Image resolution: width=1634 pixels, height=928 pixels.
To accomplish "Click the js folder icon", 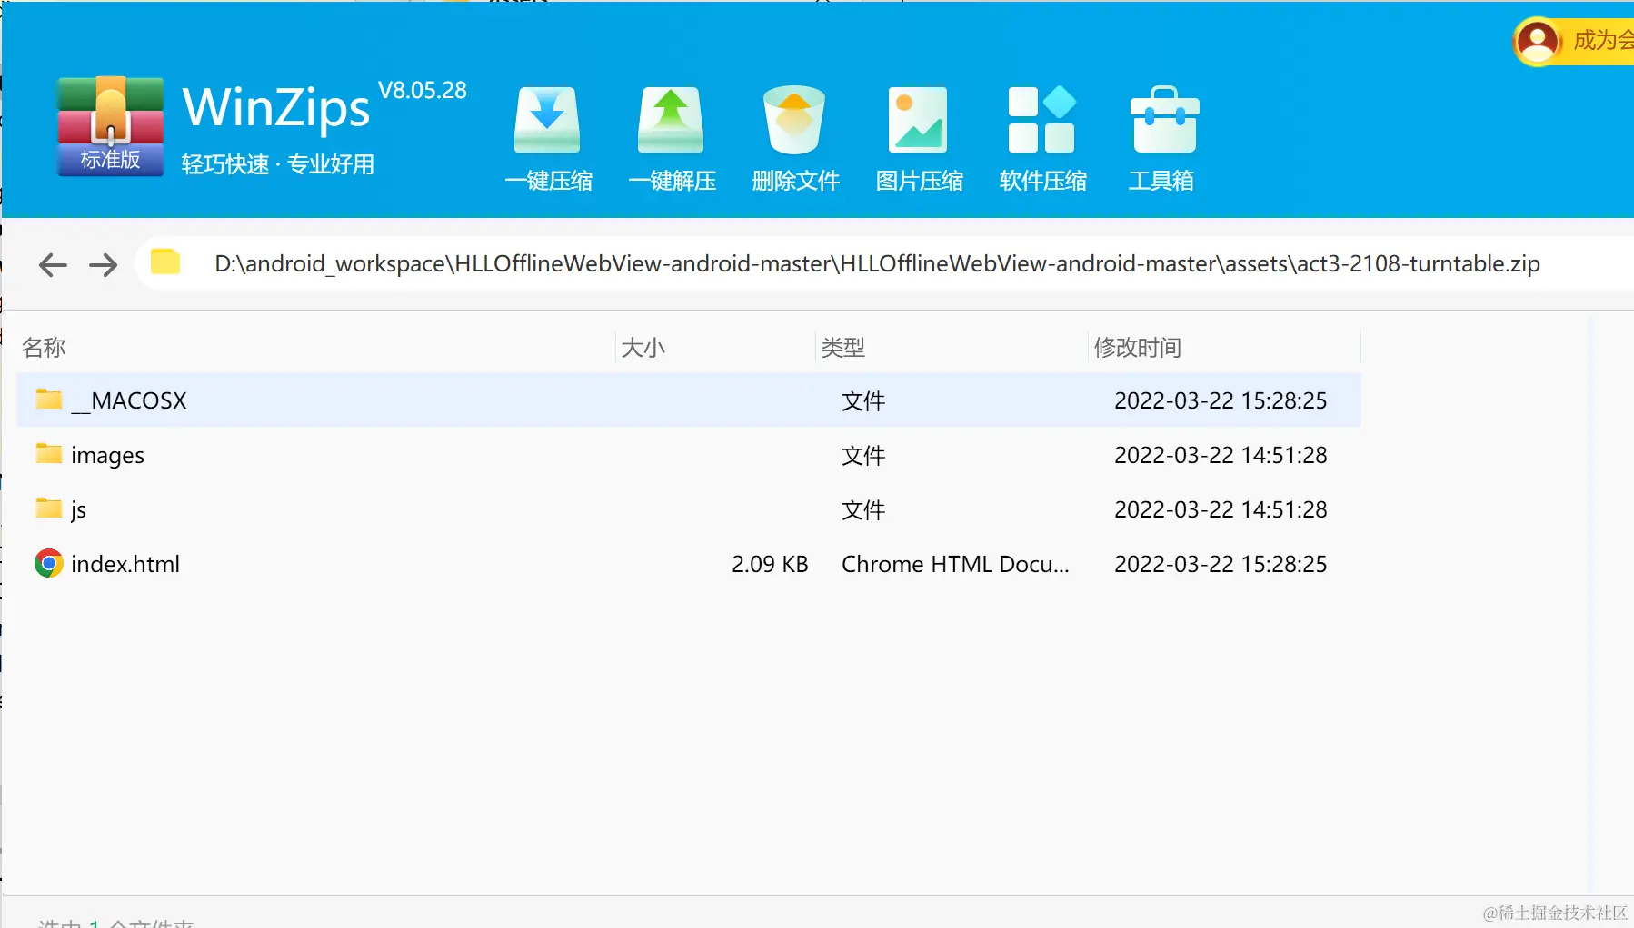I will [49, 508].
